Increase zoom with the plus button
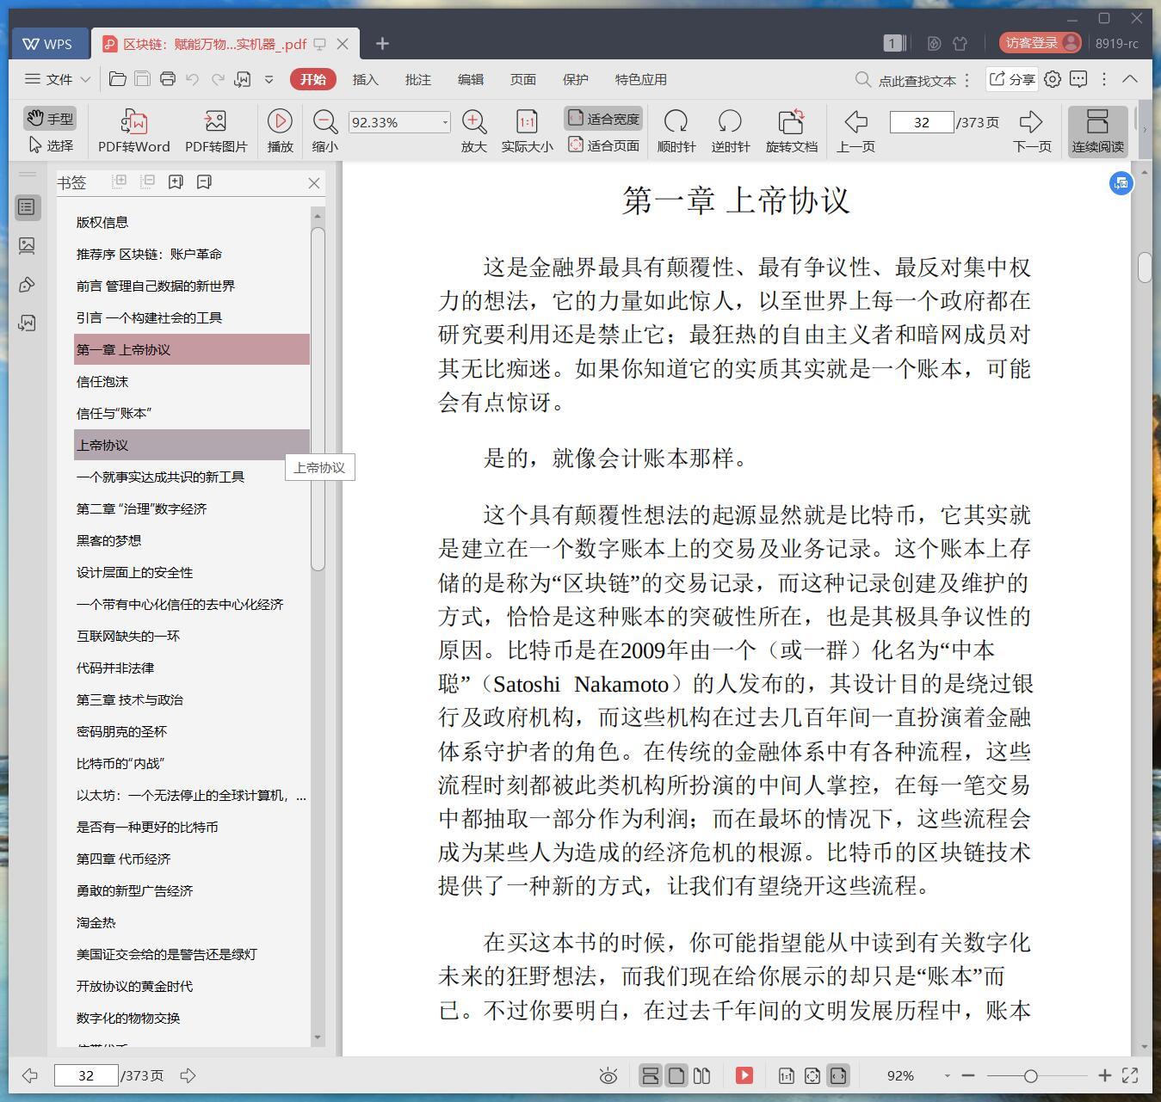 [1105, 1075]
